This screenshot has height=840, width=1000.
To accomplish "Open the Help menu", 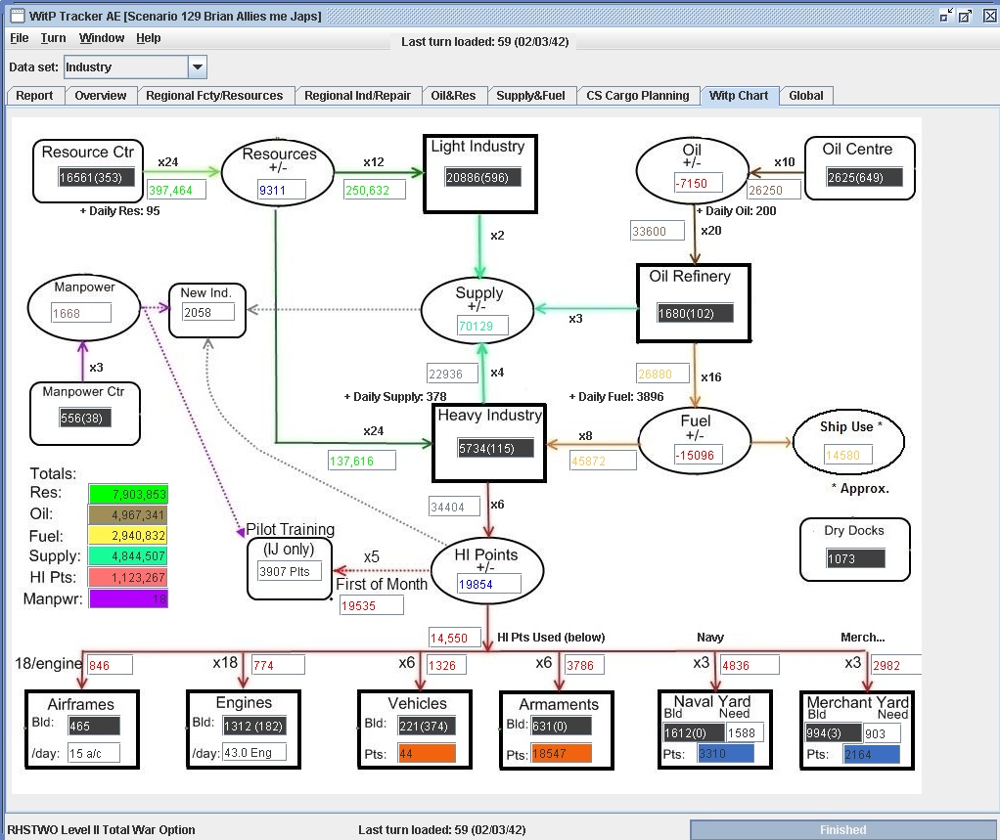I will [148, 37].
